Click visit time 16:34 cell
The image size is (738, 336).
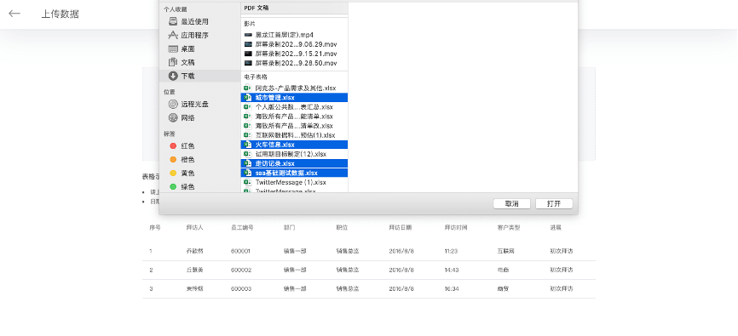pos(452,288)
